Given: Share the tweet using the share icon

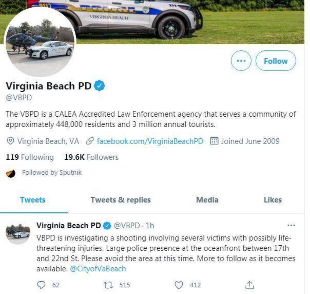Looking at the screenshot, I should [250, 285].
